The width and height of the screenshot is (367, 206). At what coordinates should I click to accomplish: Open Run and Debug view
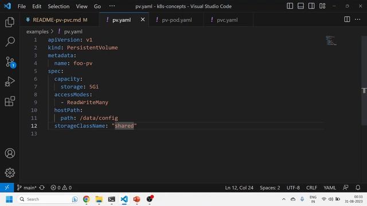[x=10, y=81]
